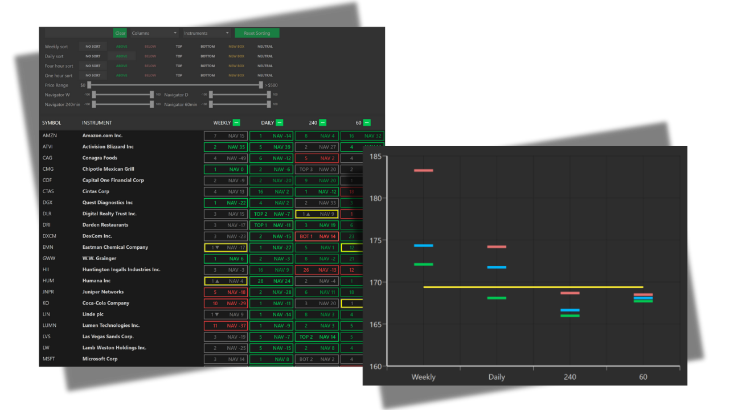This screenshot has height=410, width=729.
Task: Click the Navigator D slider's -100 handle
Action: [x=211, y=95]
